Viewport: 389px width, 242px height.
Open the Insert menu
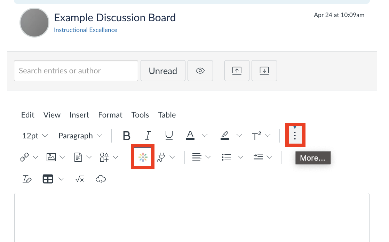pos(79,115)
